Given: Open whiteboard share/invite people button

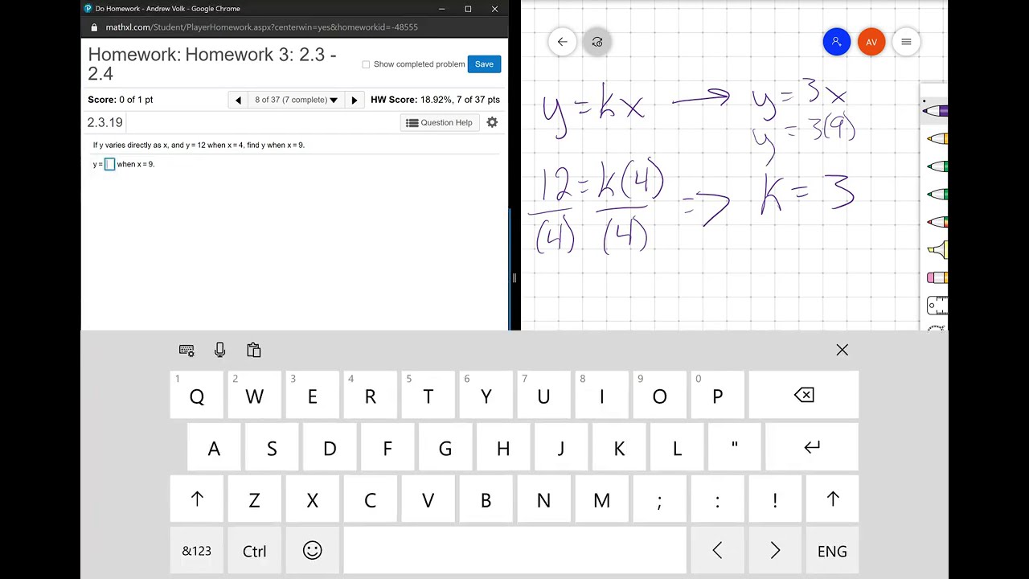Looking at the screenshot, I should pos(837,42).
